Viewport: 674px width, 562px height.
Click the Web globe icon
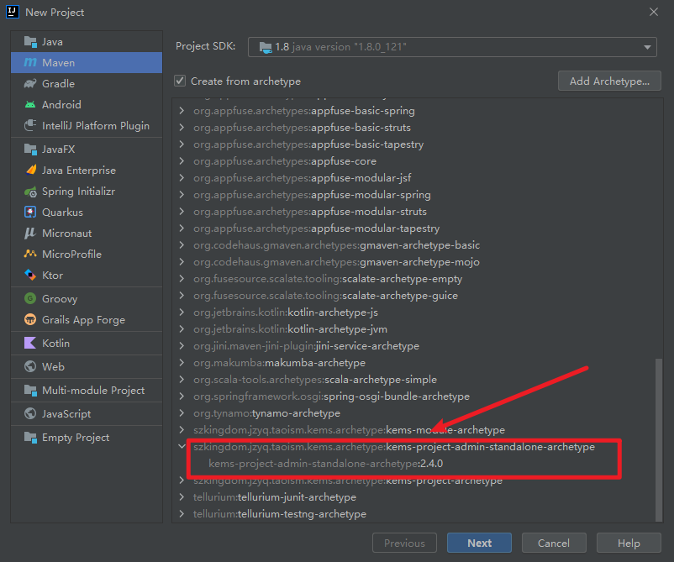pos(30,366)
